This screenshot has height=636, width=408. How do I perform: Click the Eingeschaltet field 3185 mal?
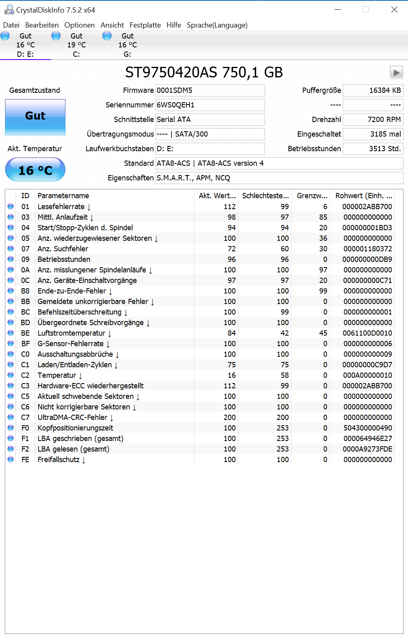click(x=373, y=134)
